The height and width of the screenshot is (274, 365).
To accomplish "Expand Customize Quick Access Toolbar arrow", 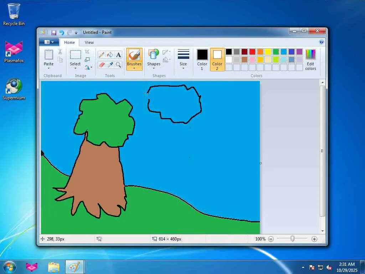I will click(x=76, y=33).
